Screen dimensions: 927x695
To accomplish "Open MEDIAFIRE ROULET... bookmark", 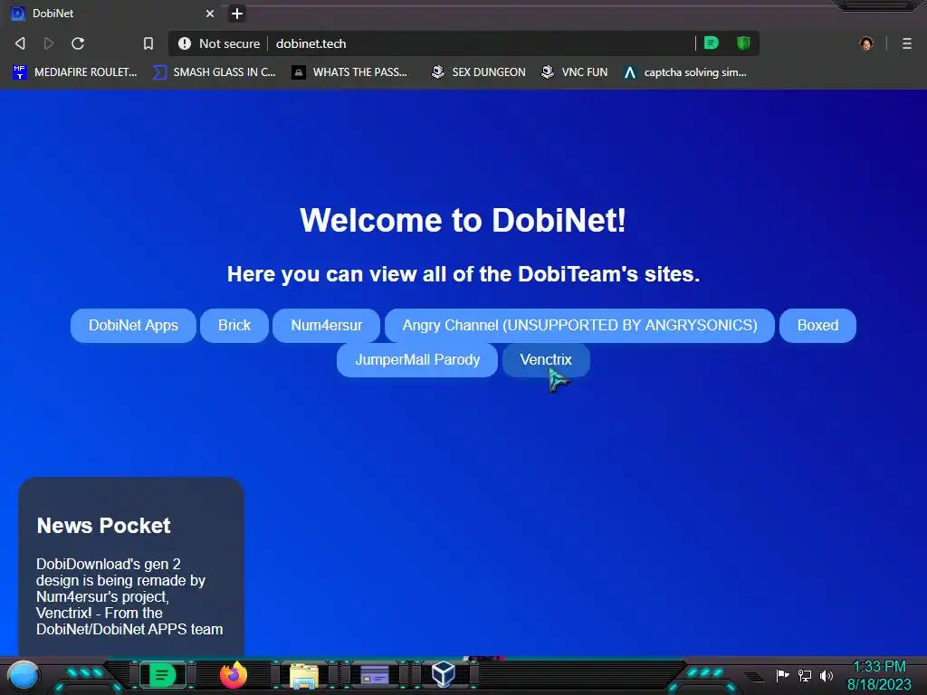I will (x=74, y=72).
